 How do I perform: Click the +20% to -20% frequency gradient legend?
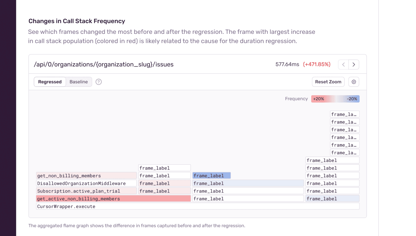tap(335, 99)
